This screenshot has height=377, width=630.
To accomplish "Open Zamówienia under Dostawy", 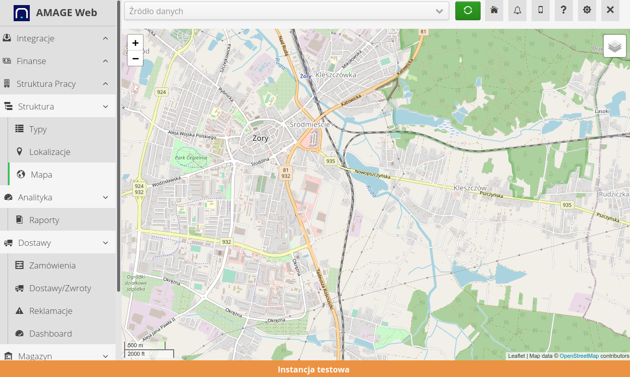I will (52, 265).
